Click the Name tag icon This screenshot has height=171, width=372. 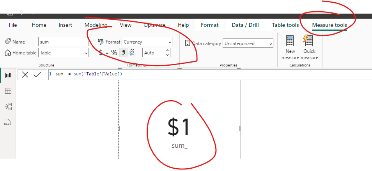pyautogui.click(x=7, y=42)
